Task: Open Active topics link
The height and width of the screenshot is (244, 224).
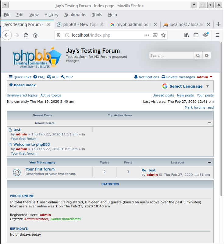Action: 51,95
